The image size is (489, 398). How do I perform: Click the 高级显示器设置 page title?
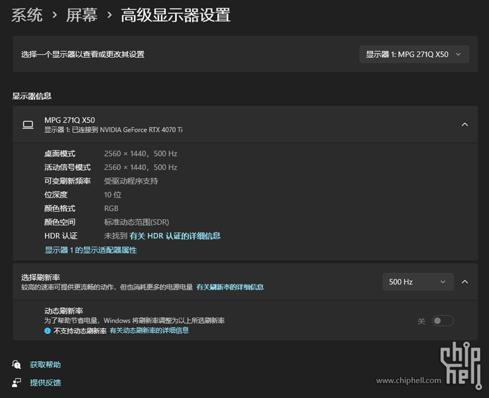pyautogui.click(x=176, y=15)
